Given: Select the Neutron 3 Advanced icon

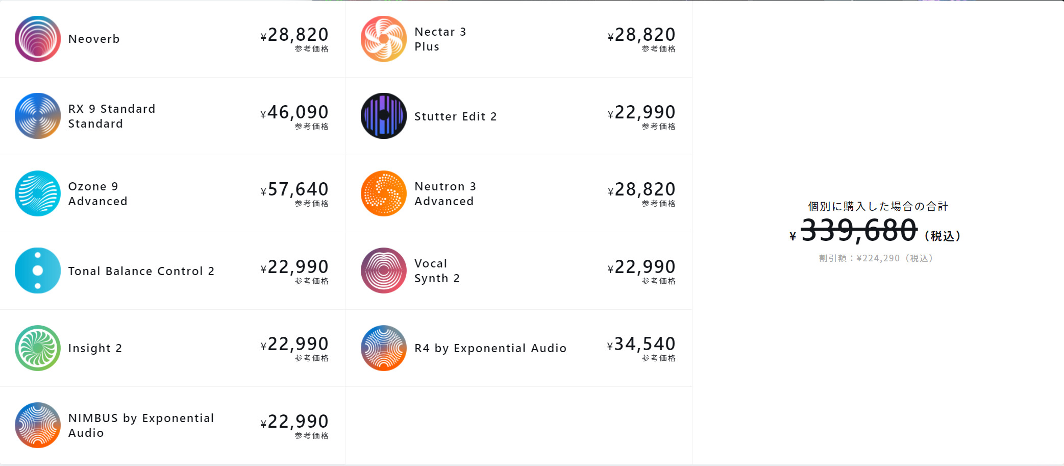Looking at the screenshot, I should click(384, 193).
